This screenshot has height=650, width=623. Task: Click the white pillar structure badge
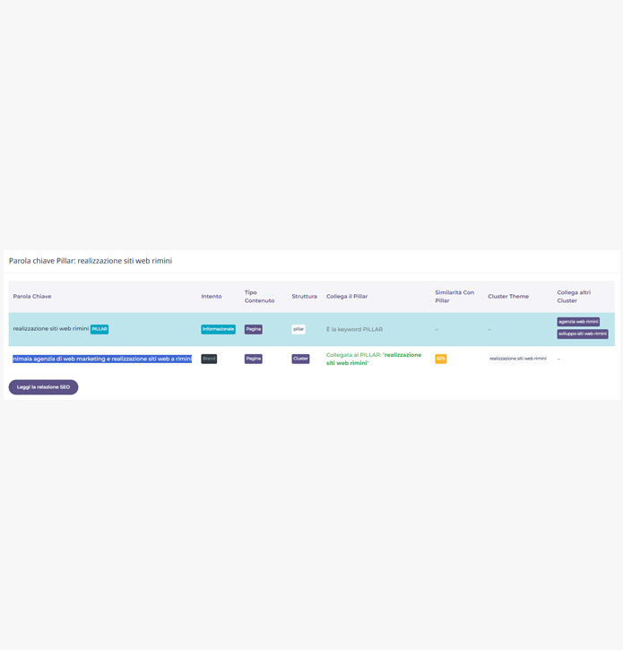click(x=299, y=329)
